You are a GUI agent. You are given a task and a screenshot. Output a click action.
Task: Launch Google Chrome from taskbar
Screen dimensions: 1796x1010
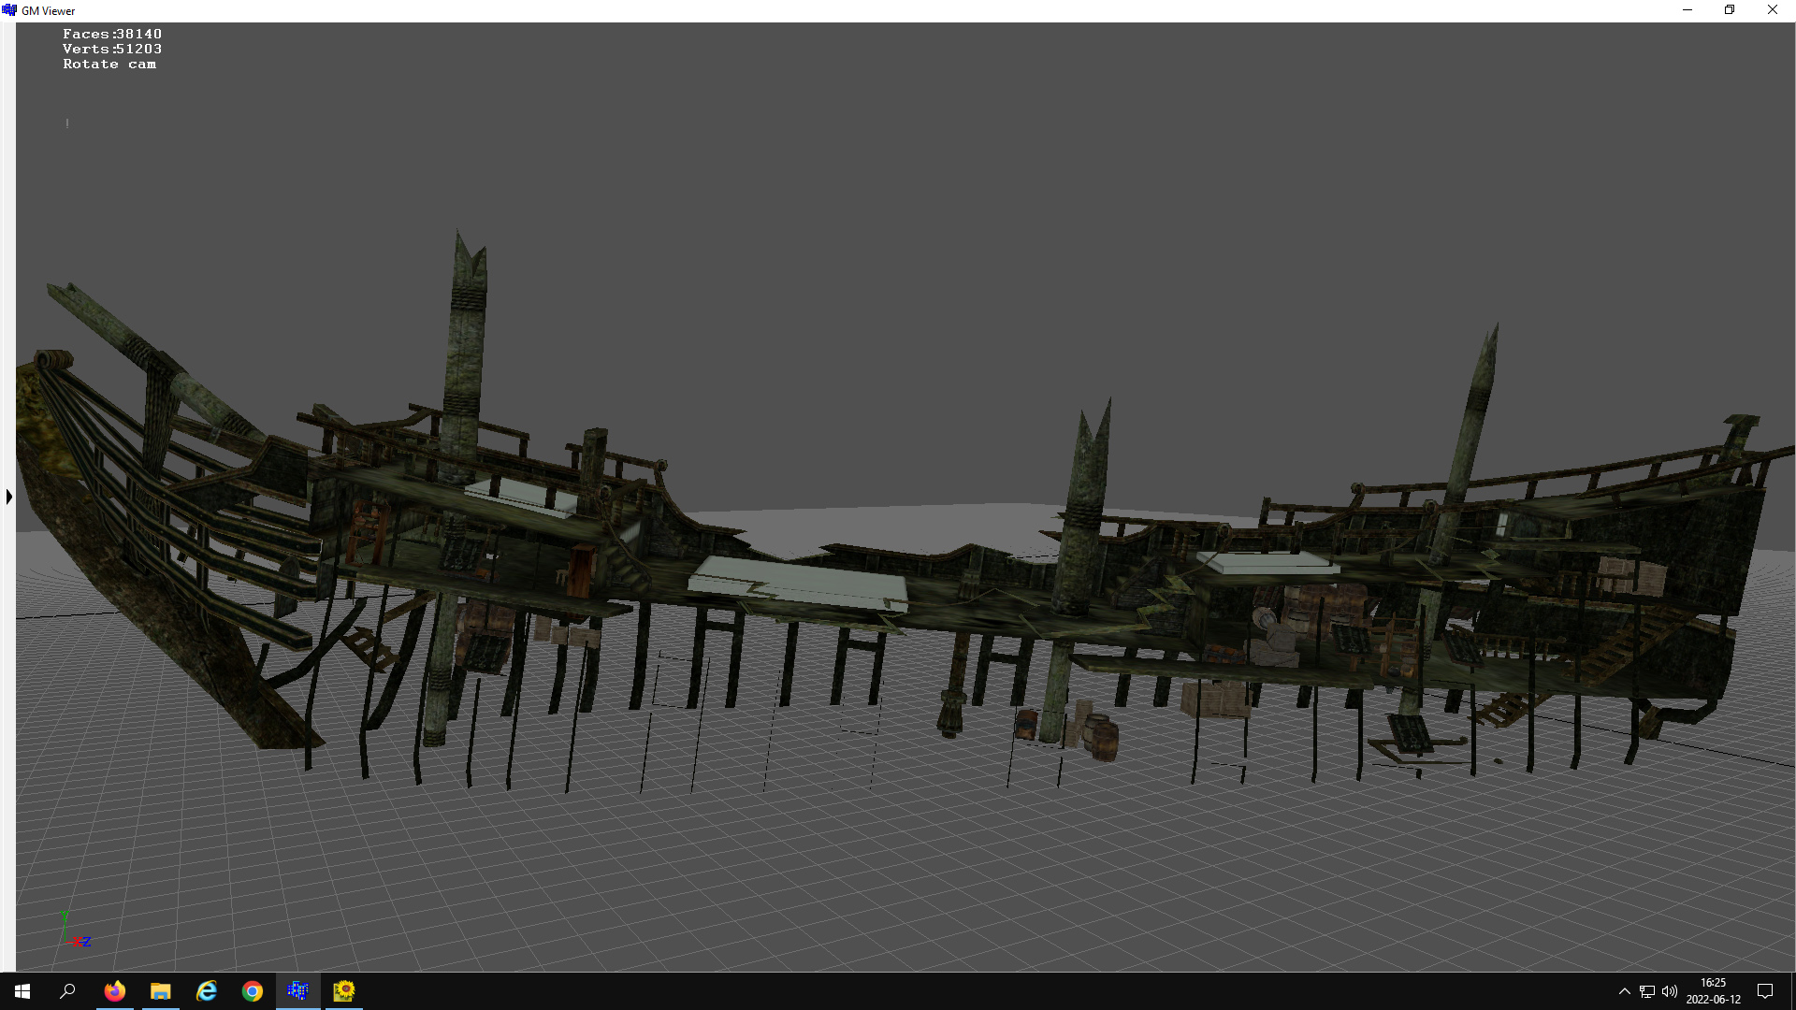pyautogui.click(x=253, y=991)
